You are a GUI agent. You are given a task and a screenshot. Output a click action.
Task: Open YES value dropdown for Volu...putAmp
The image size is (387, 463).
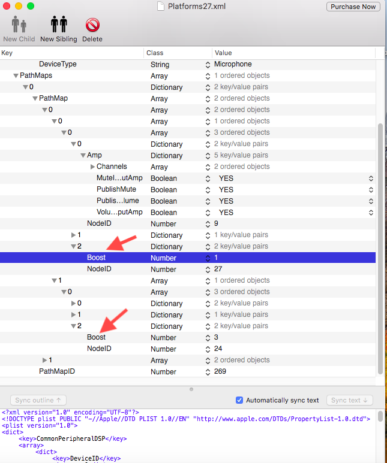pyautogui.click(x=371, y=213)
